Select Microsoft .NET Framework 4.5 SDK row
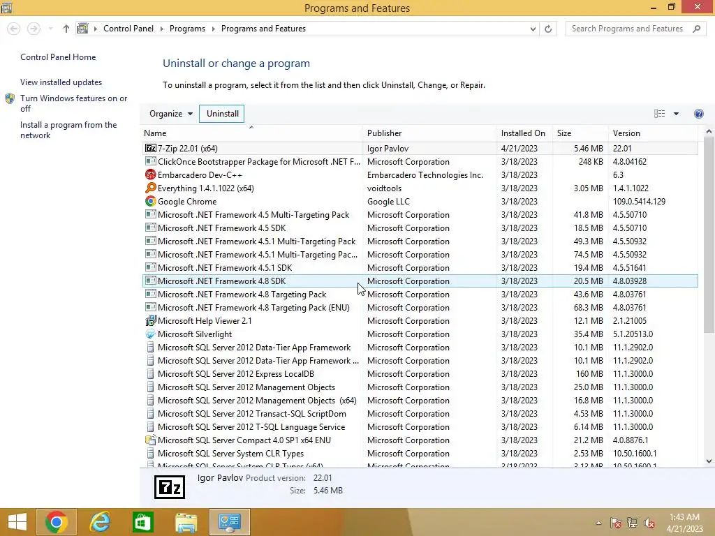This screenshot has height=536, width=715. point(420,228)
